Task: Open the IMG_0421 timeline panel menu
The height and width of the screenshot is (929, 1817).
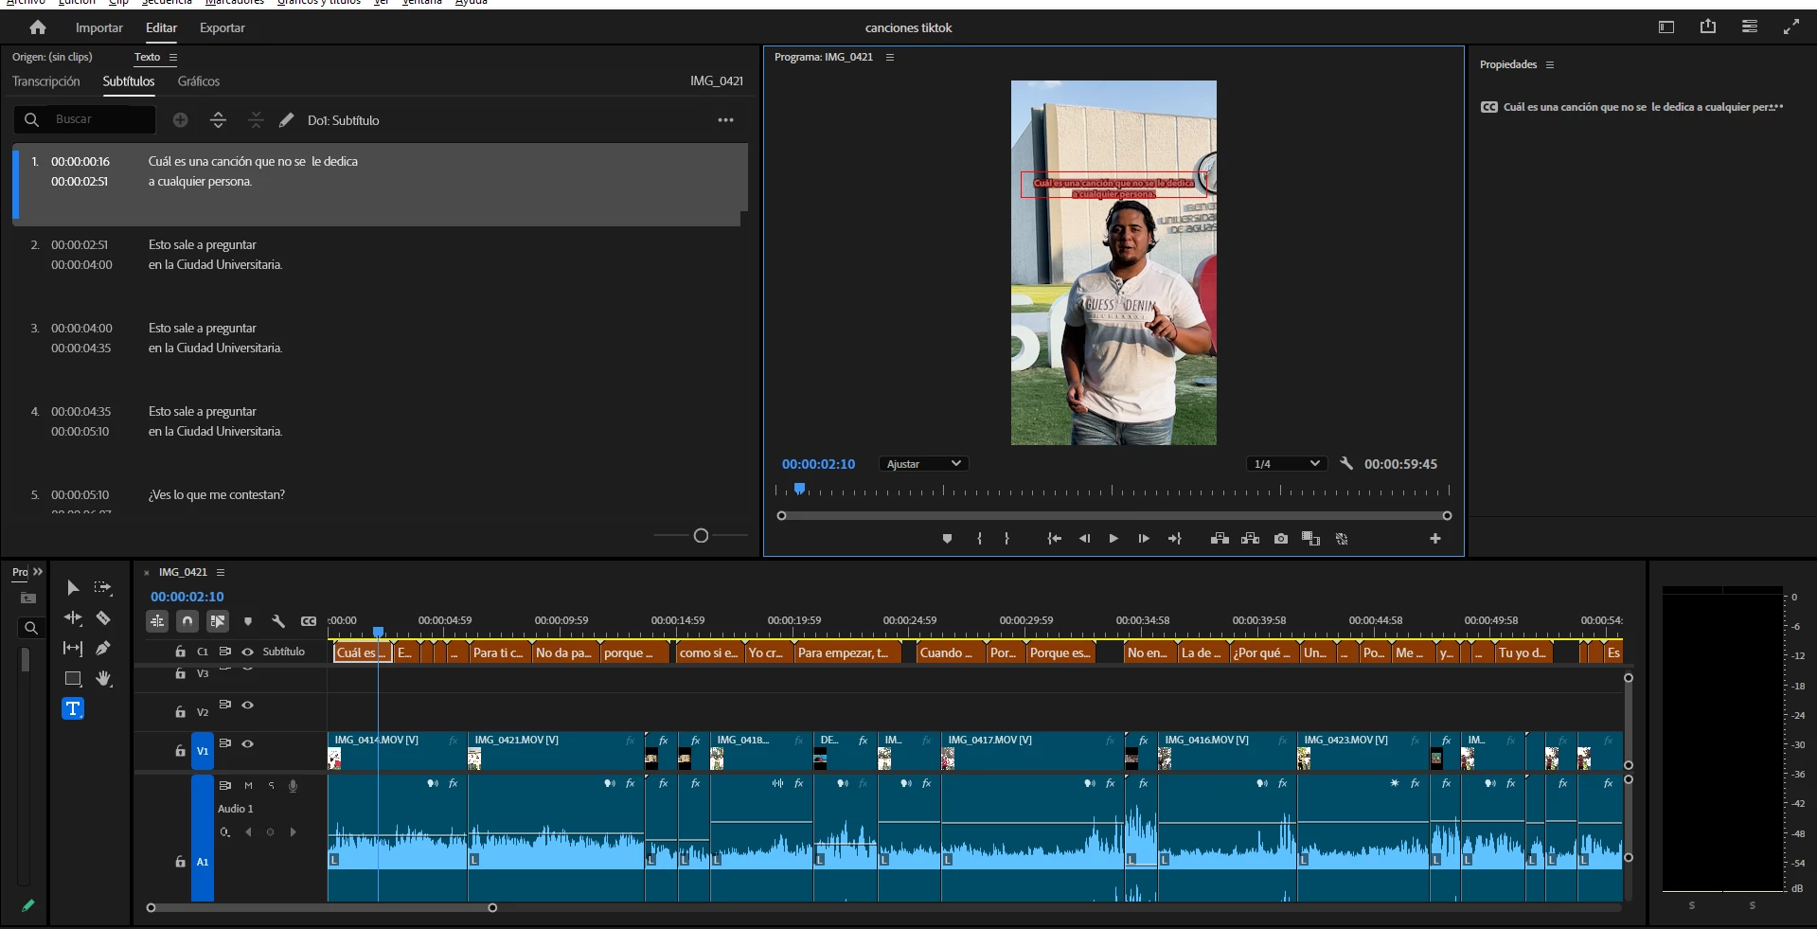Action: (x=221, y=572)
